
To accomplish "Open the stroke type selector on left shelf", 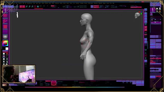I will (x=5, y=21).
